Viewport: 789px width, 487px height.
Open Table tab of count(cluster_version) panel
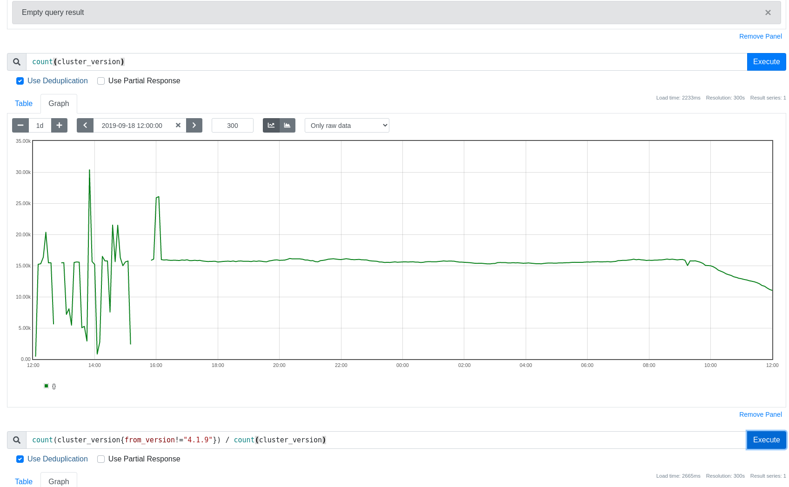(24, 104)
